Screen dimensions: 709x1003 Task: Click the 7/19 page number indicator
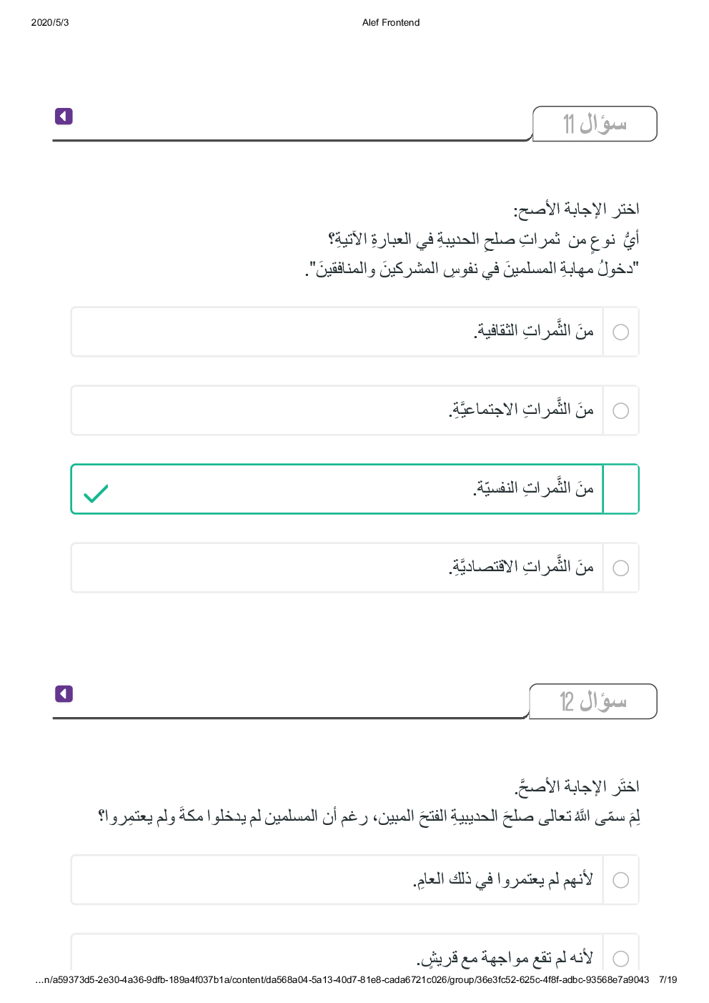click(x=668, y=980)
